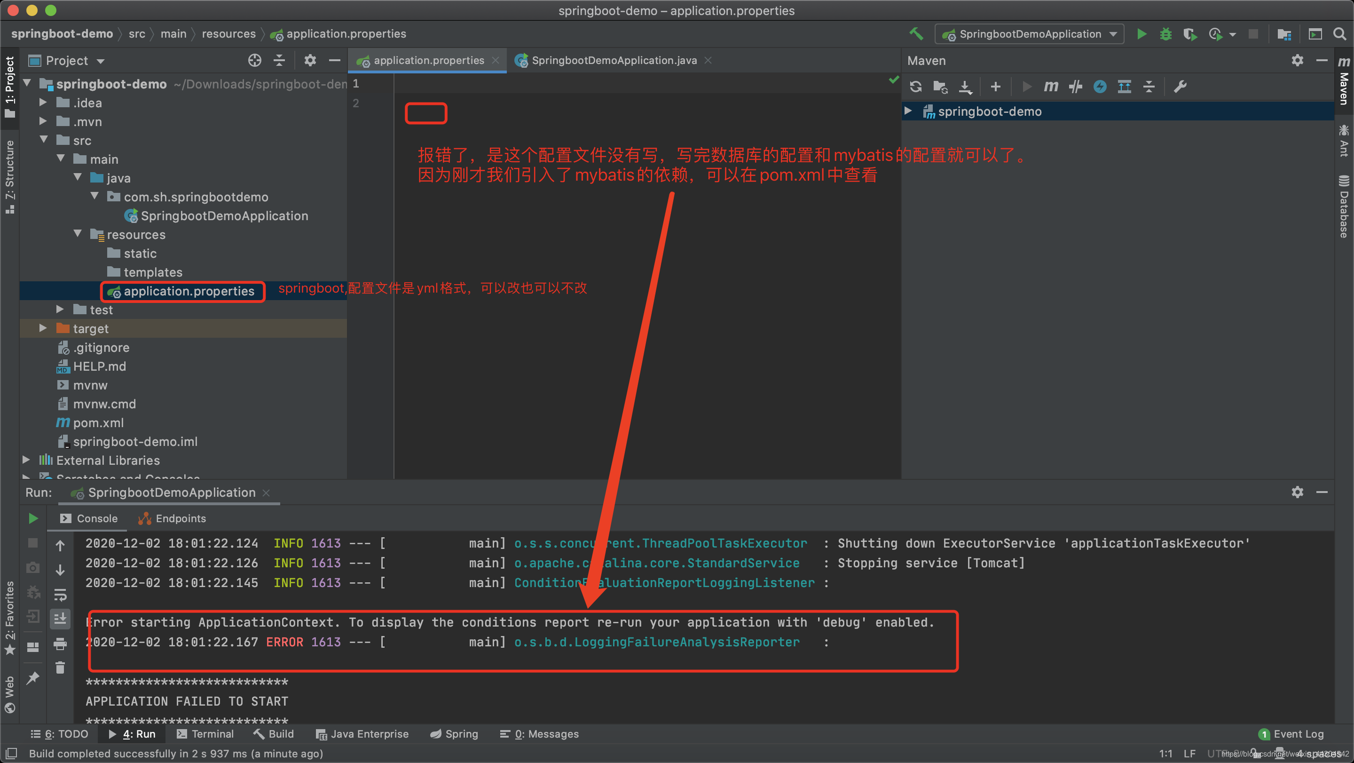Viewport: 1354px width, 763px height.
Task: Open Maven settings wrench icon
Action: (x=1180, y=87)
